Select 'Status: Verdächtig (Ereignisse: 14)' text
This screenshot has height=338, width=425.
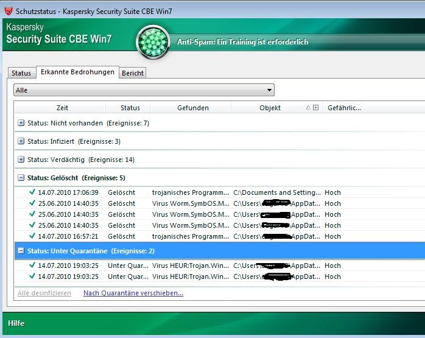point(81,160)
